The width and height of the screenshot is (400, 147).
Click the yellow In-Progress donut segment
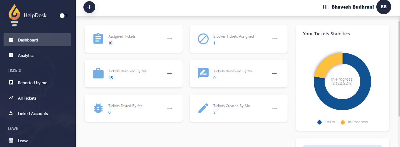click(x=327, y=65)
